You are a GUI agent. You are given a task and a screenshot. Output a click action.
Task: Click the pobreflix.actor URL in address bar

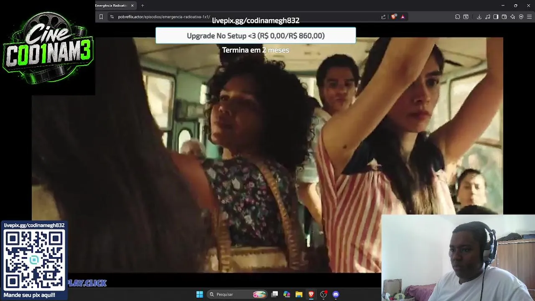tap(164, 17)
